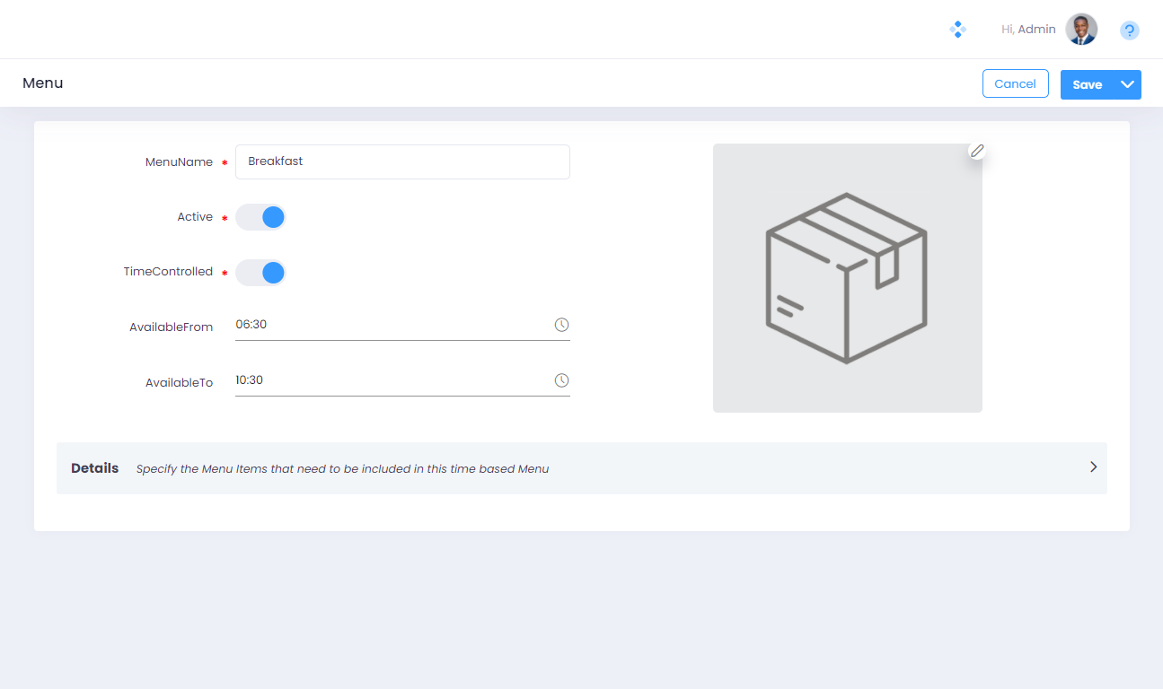Select the AvailableTo 10:30 time field
This screenshot has width=1163, height=689.
[x=391, y=380]
